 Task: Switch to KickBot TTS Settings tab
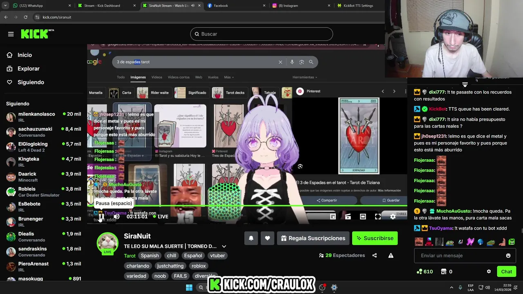(360, 6)
